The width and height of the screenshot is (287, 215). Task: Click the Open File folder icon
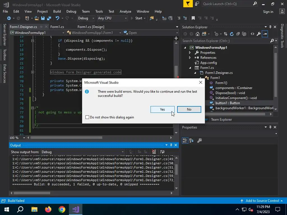(x=37, y=18)
